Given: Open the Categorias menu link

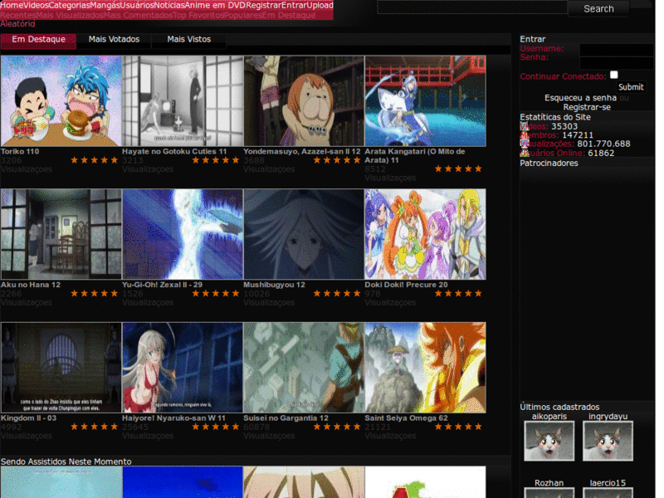Looking at the screenshot, I should click(69, 6).
